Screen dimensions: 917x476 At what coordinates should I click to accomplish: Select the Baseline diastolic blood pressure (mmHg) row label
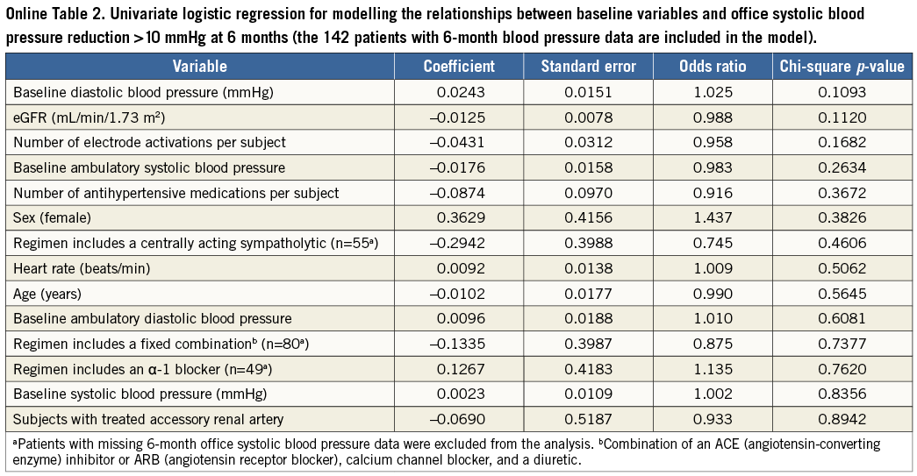coord(138,92)
